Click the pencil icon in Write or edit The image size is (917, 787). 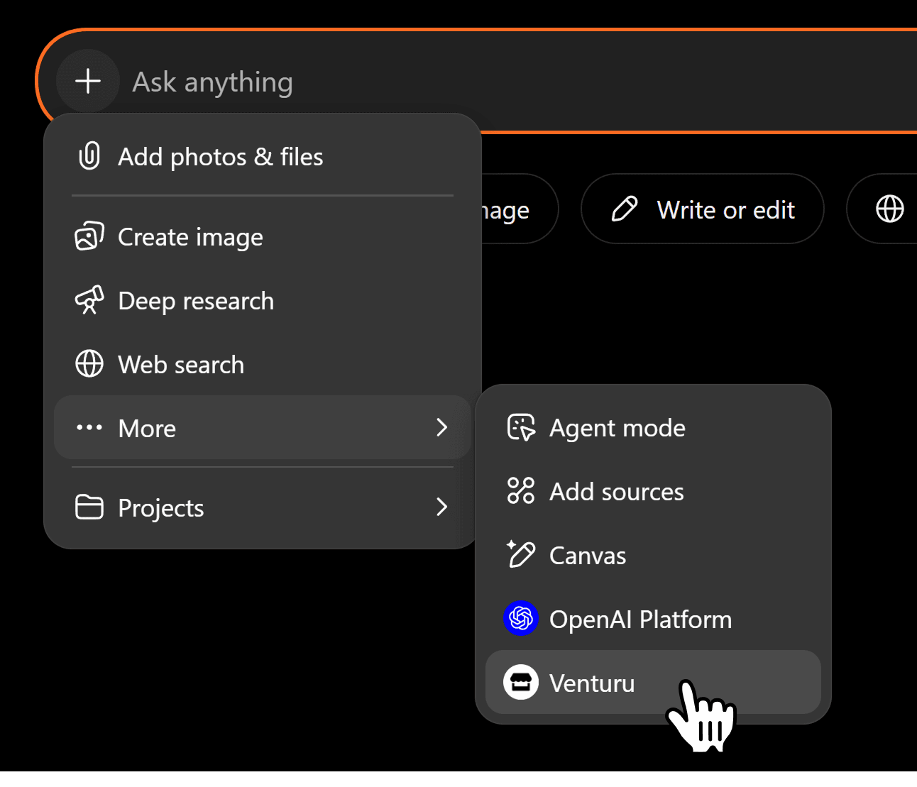point(625,209)
